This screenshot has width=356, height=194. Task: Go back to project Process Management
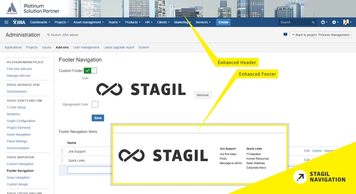click(x=320, y=35)
